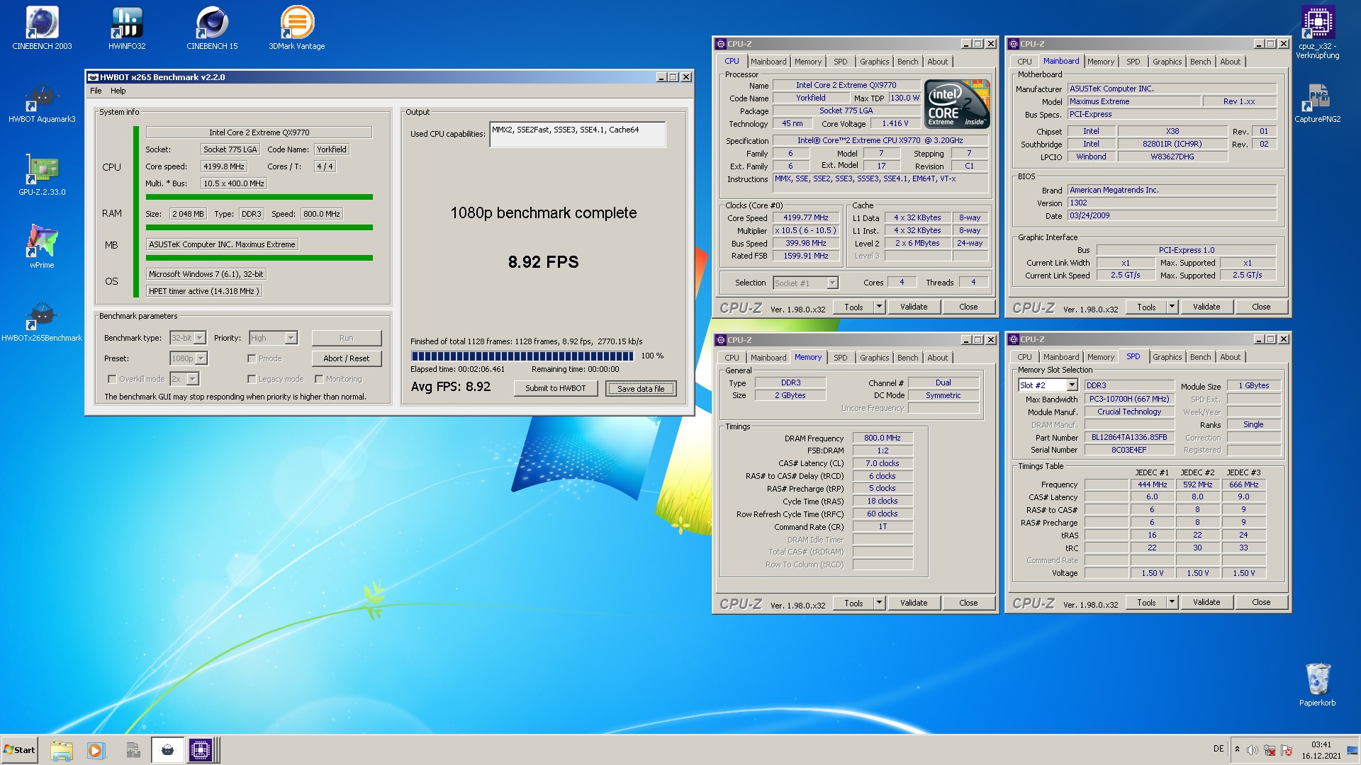Open the volume control in the system tray
Viewport: 1361px width, 765px height.
click(x=1253, y=750)
